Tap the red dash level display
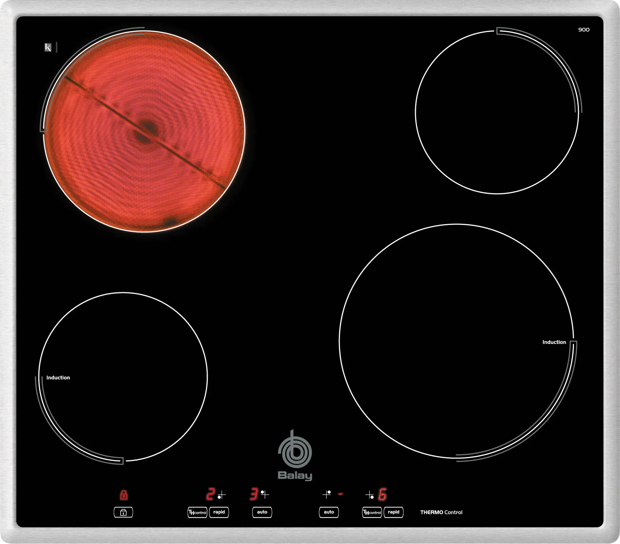The width and height of the screenshot is (620, 544). point(340,494)
